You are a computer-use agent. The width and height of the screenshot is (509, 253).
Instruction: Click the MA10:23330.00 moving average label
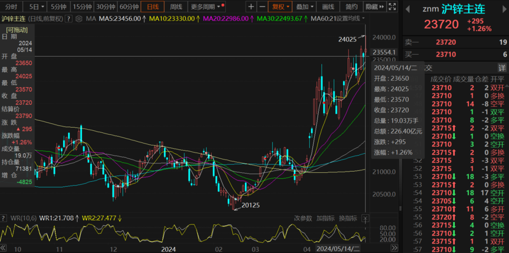click(174, 18)
